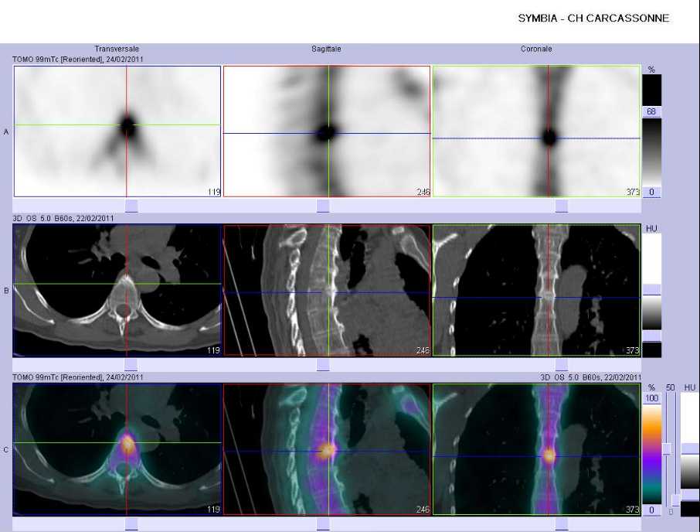
Task: Select the row B coronal CT view
Action: point(536,290)
